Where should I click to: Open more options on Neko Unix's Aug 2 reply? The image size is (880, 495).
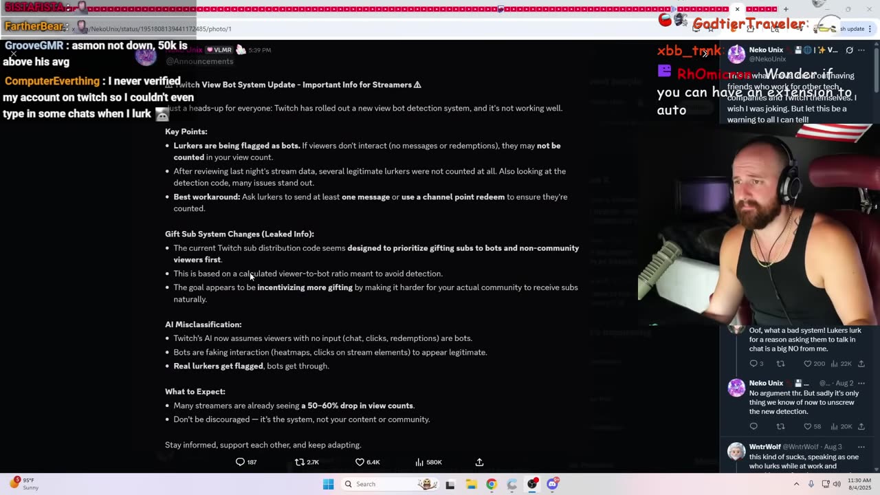(861, 383)
